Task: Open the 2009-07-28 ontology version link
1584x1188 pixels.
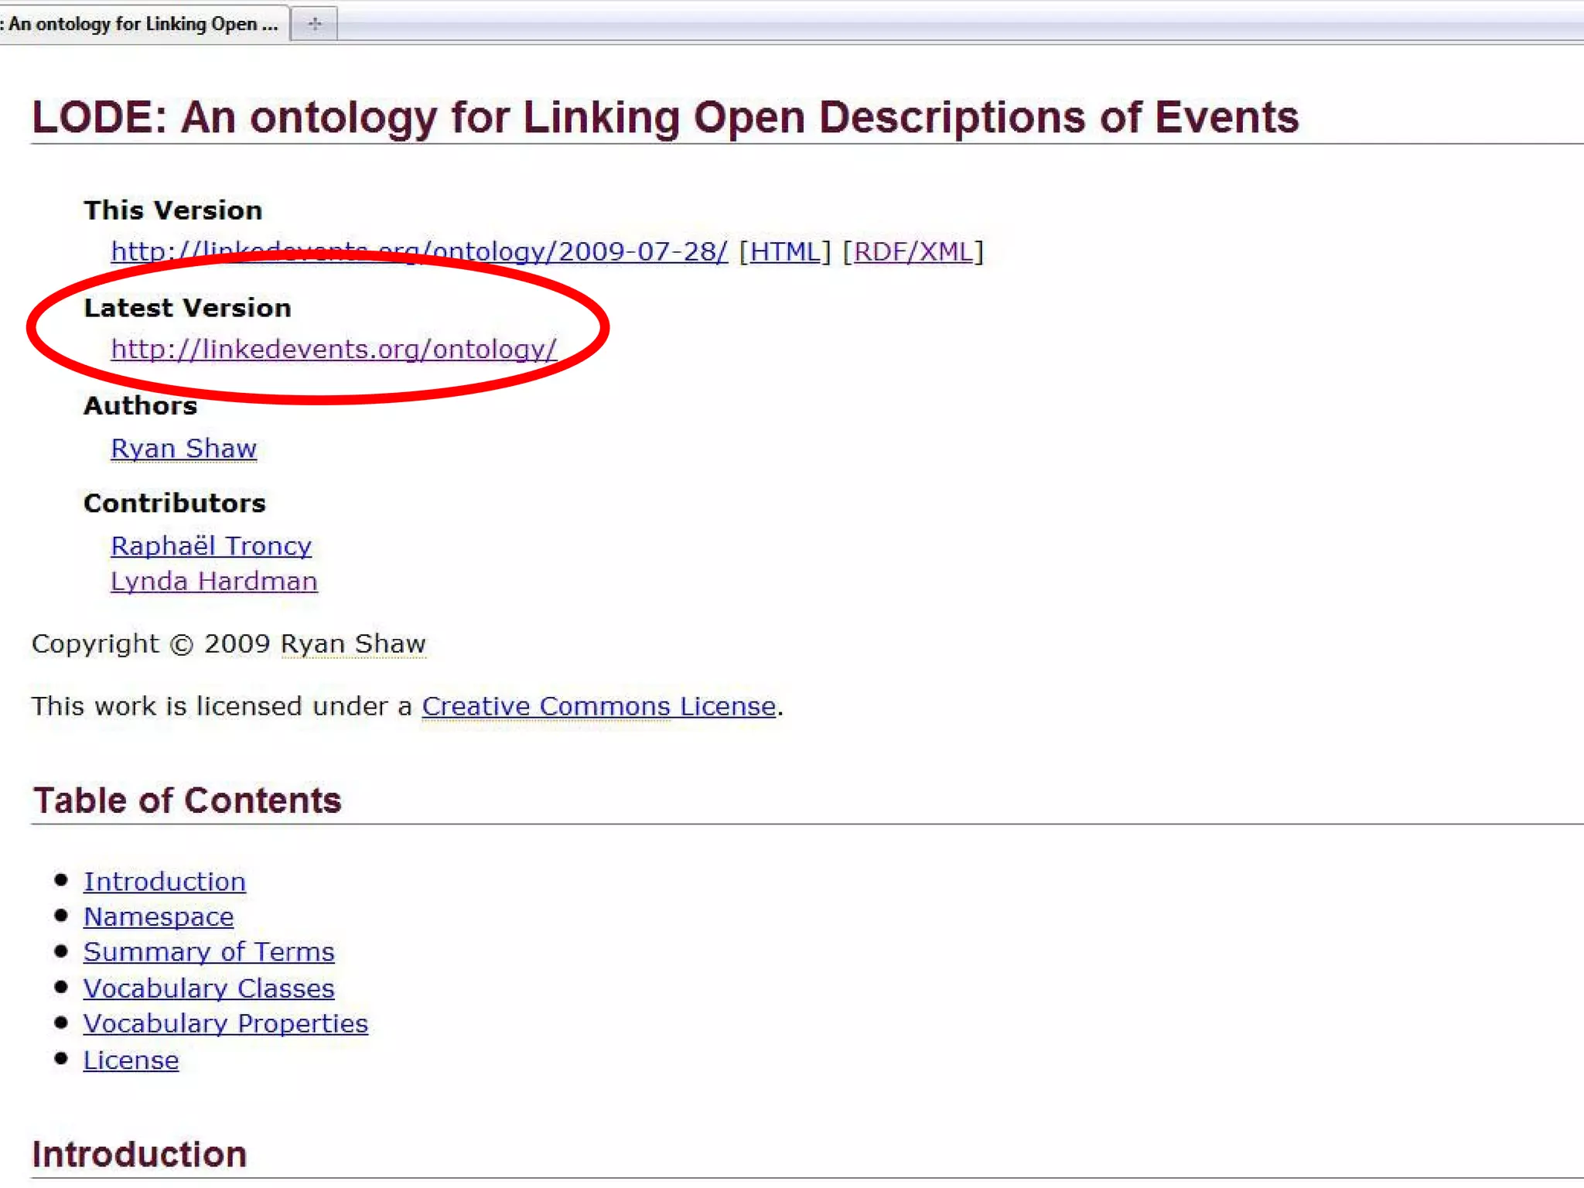Action: point(419,251)
